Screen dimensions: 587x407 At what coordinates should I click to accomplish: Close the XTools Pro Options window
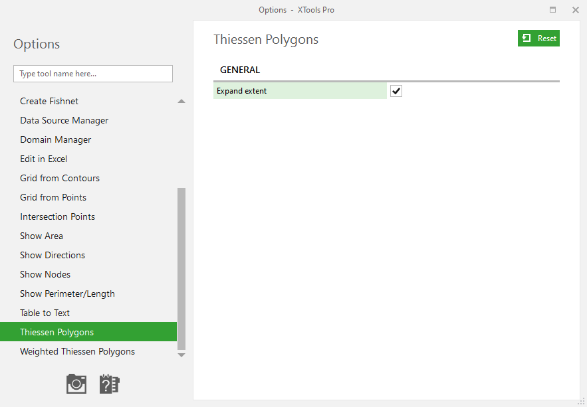[x=576, y=10]
